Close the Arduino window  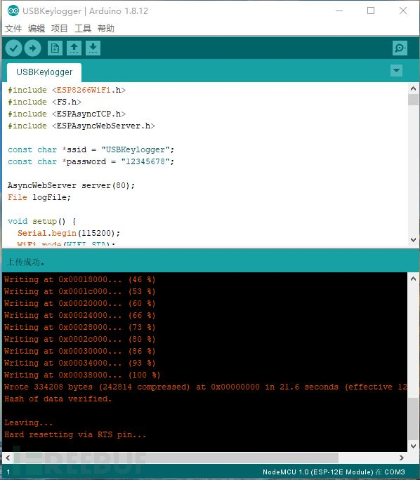(403, 11)
